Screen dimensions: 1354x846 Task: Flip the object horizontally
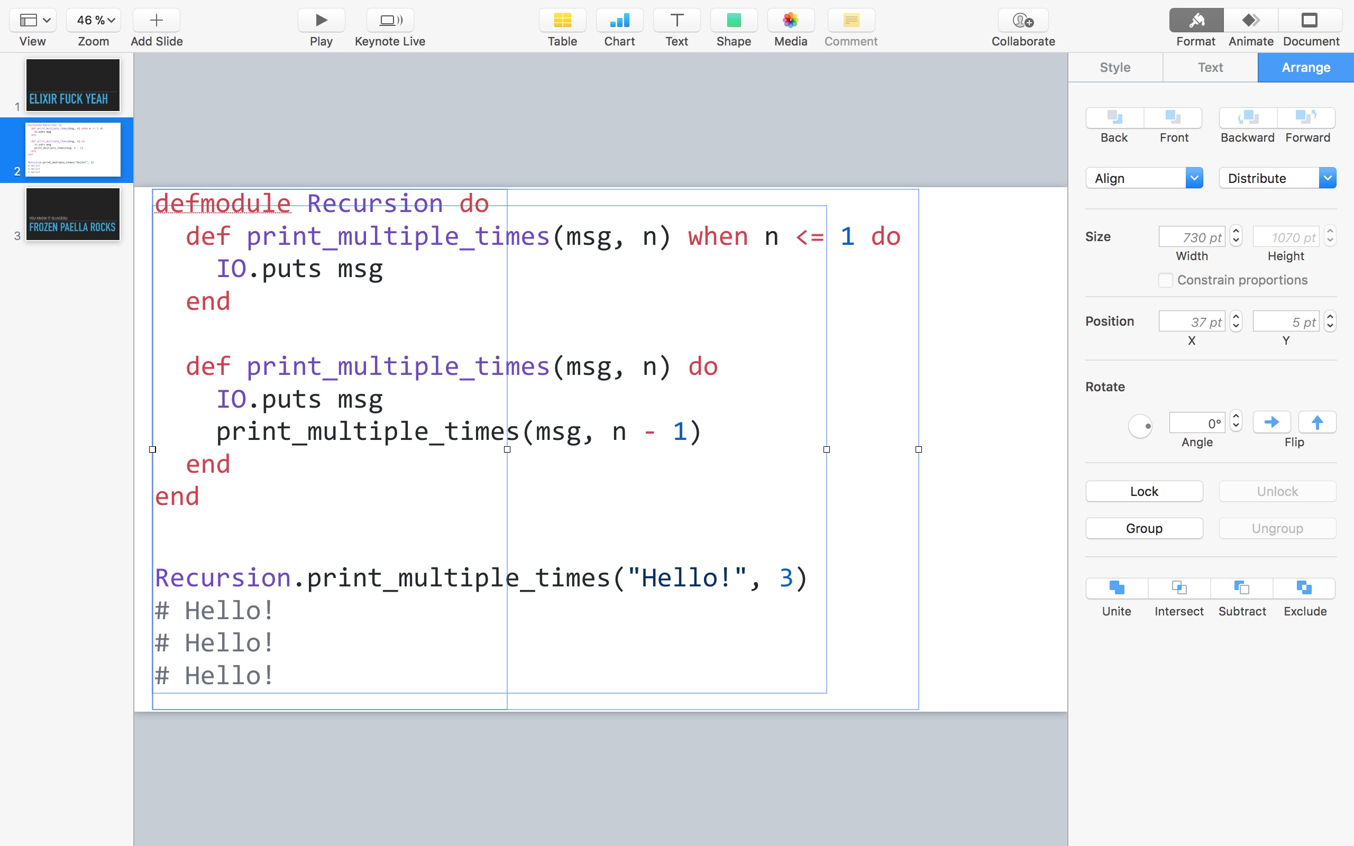(x=1271, y=422)
